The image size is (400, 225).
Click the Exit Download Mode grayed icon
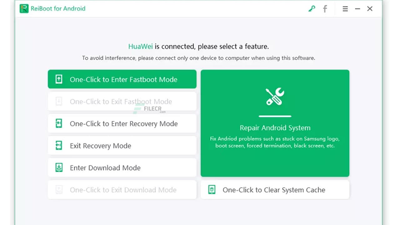59,190
